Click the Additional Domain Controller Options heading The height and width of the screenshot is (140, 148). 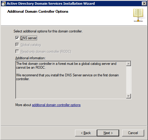(38, 11)
